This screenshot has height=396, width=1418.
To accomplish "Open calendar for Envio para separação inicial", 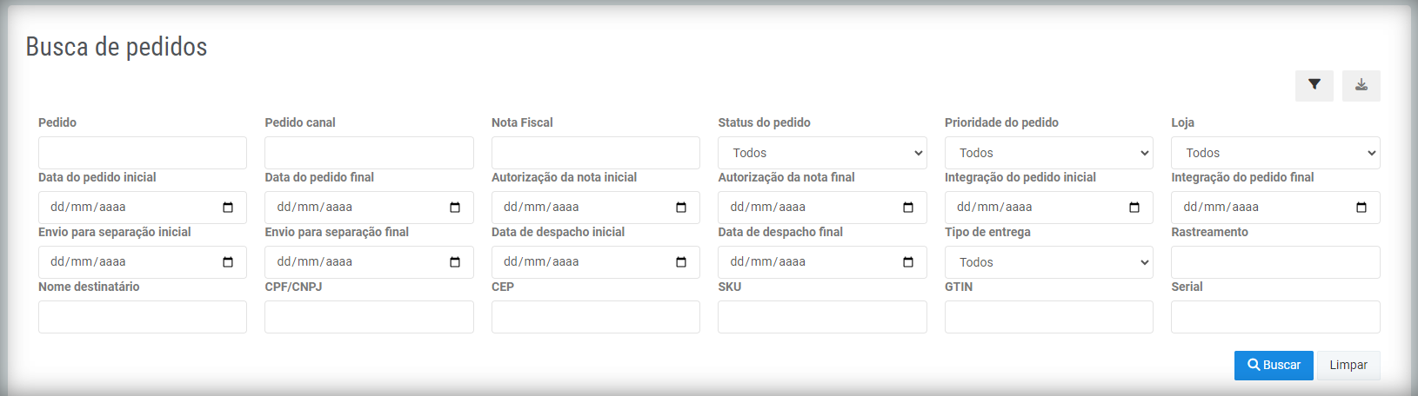I will coord(228,262).
